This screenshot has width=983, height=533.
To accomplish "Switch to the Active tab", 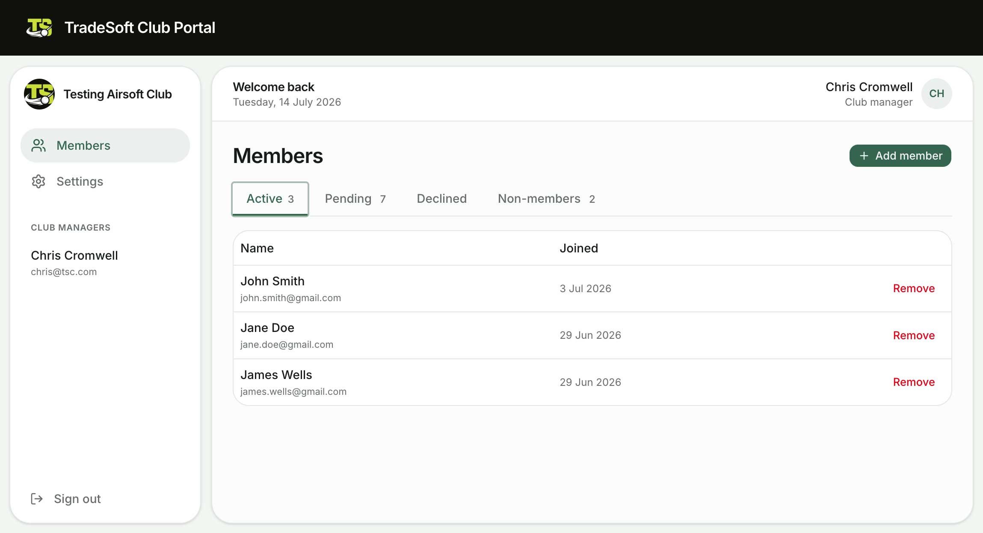I will coord(270,199).
